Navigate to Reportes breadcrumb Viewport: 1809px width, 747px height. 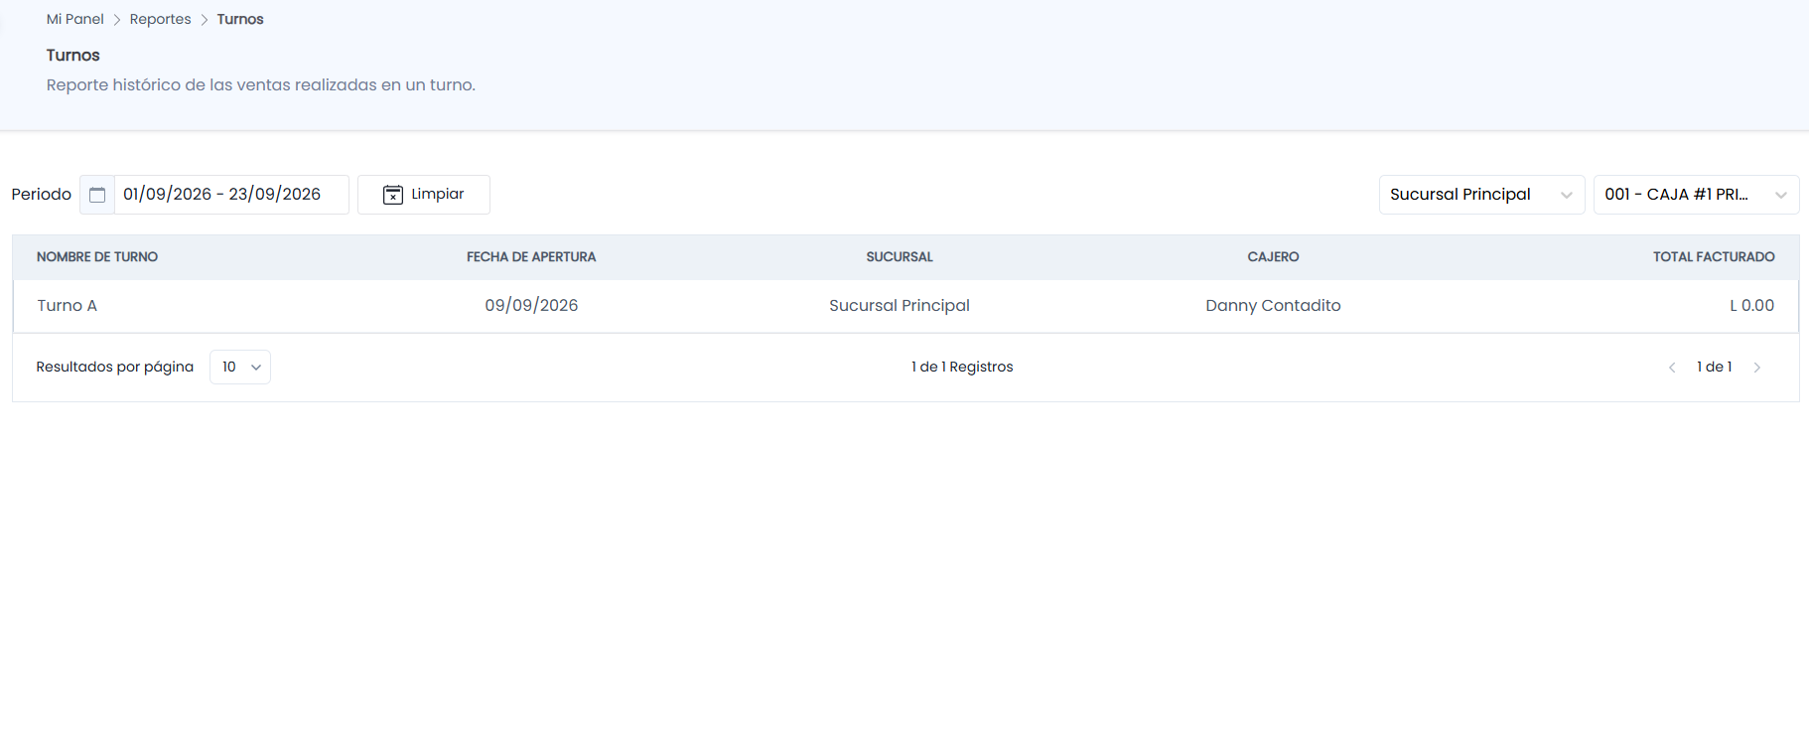click(160, 19)
